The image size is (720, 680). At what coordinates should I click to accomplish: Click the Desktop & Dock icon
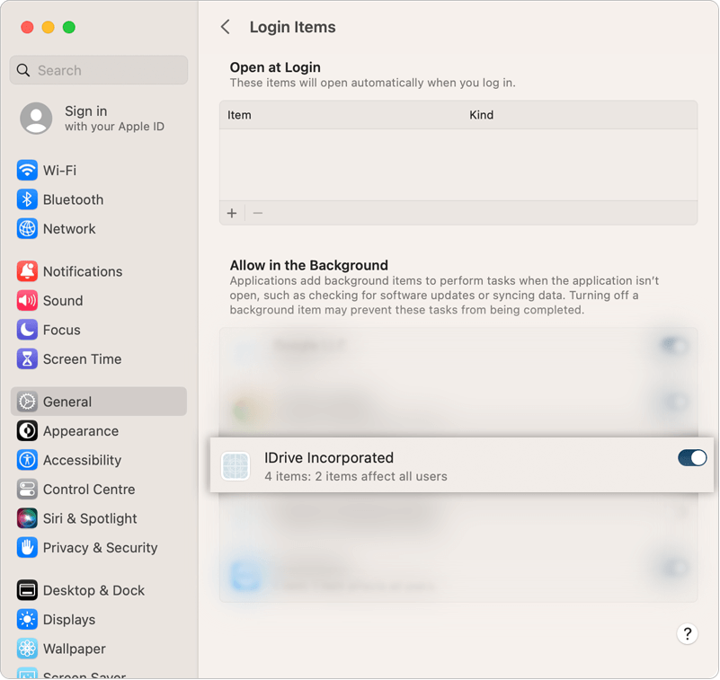(27, 590)
